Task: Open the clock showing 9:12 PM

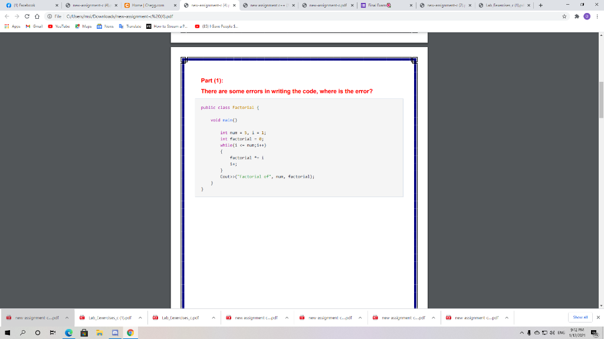Action: 577,333
